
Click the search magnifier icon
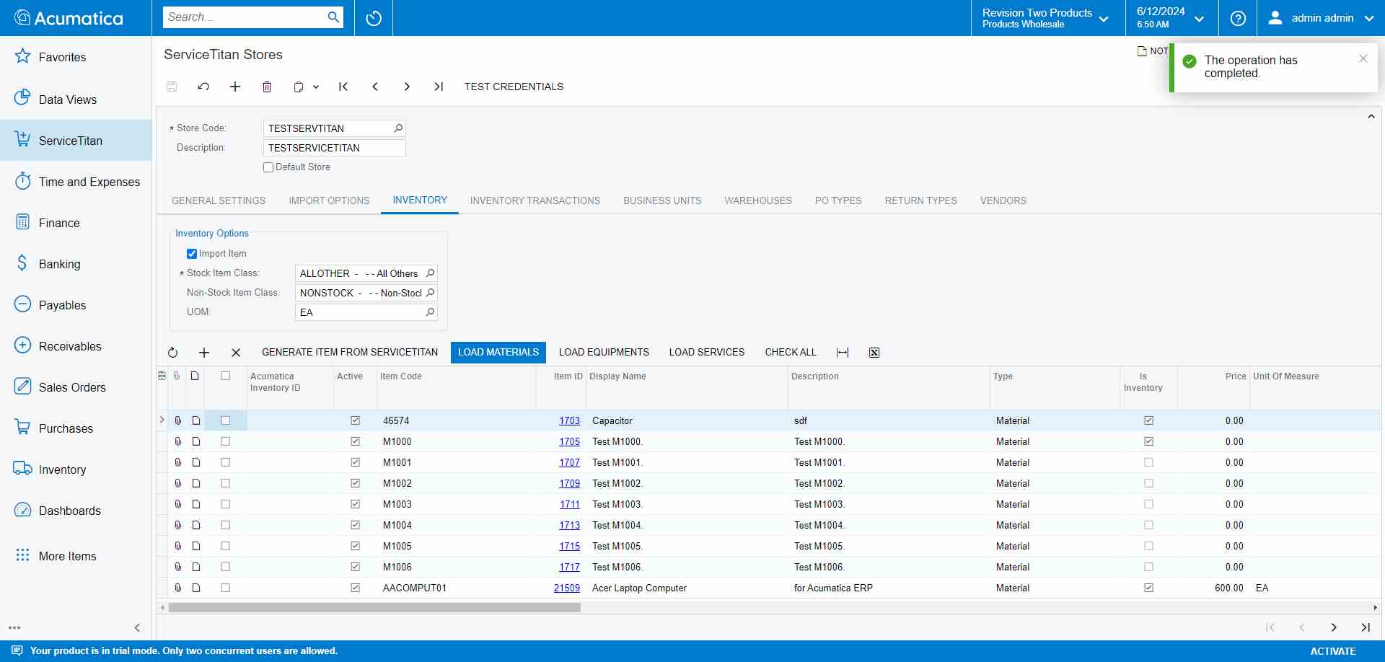(x=333, y=17)
